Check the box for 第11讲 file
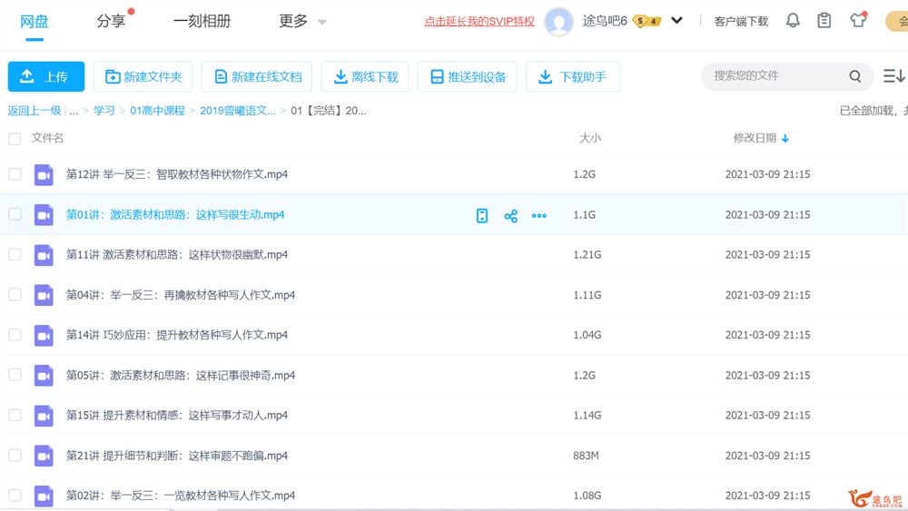Image resolution: width=908 pixels, height=511 pixels. (15, 255)
